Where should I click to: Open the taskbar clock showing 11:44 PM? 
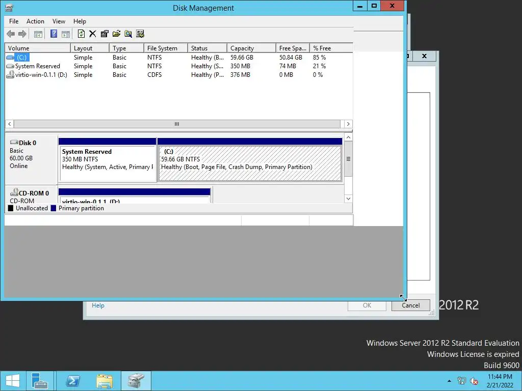(500, 381)
